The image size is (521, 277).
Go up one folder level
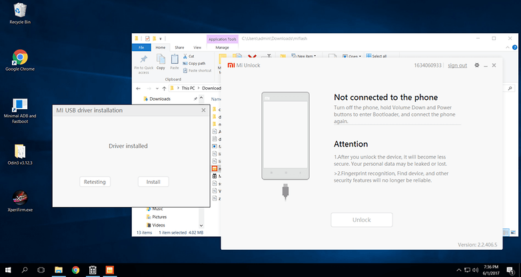(x=164, y=89)
